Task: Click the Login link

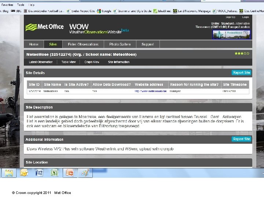Action: (x=245, y=17)
